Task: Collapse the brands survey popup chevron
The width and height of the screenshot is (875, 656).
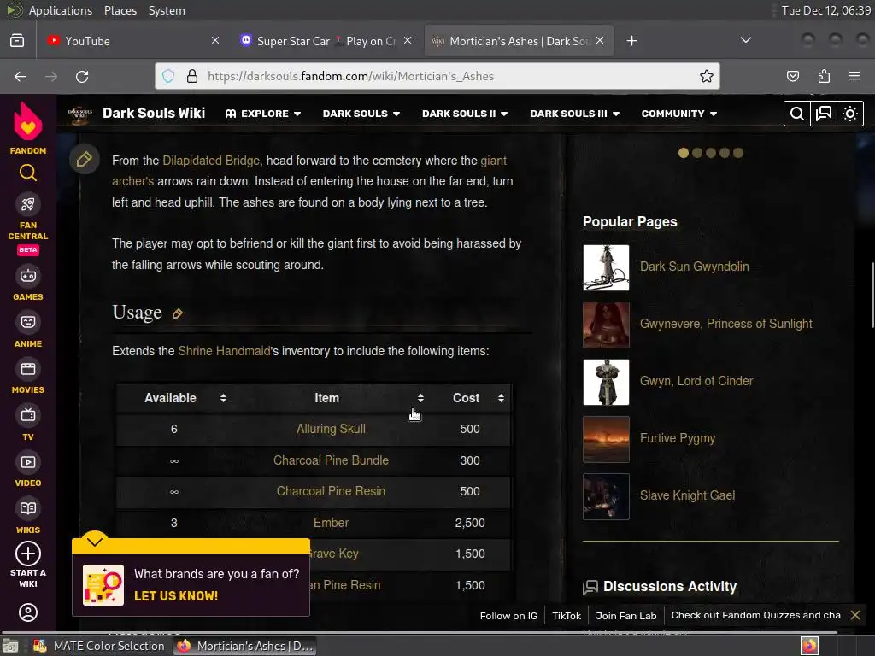Action: coord(95,542)
